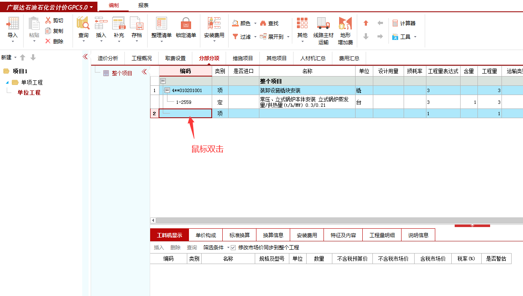Select 单位工程 in the project tree

29,92
